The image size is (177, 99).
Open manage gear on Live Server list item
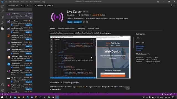[x=31, y=18]
